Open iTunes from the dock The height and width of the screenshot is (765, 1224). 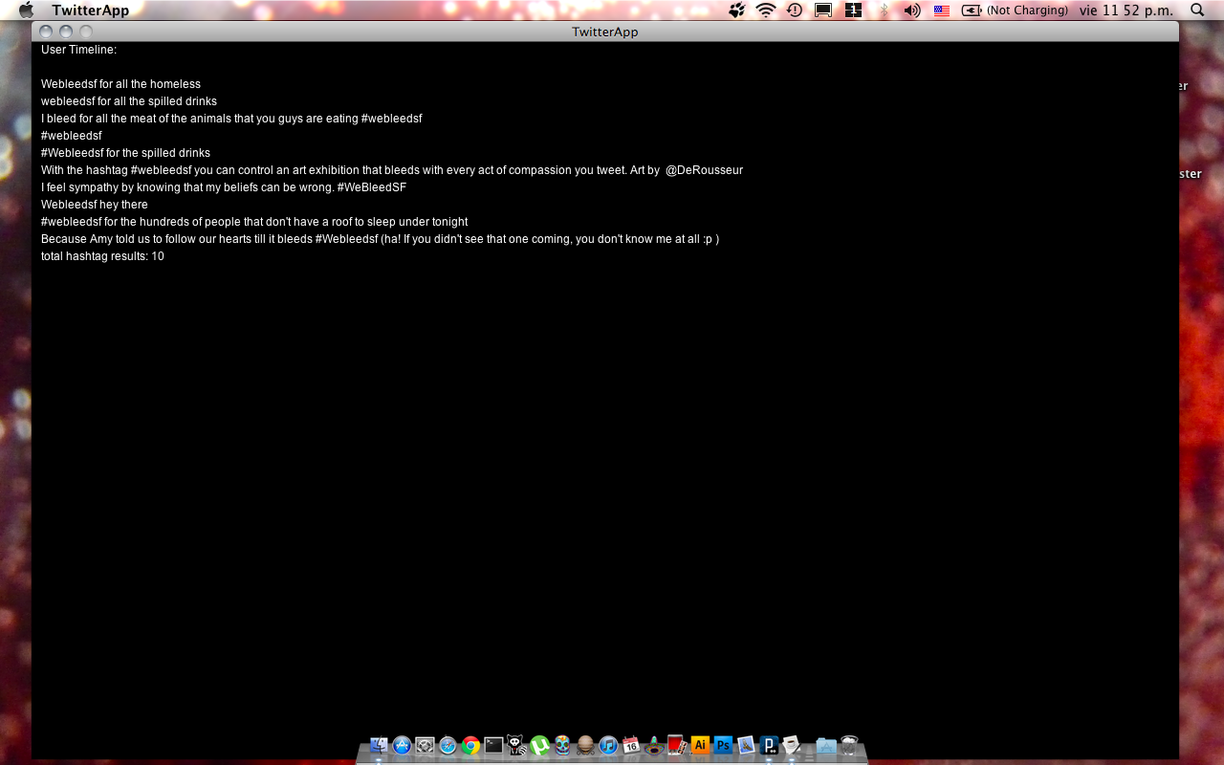pos(608,745)
